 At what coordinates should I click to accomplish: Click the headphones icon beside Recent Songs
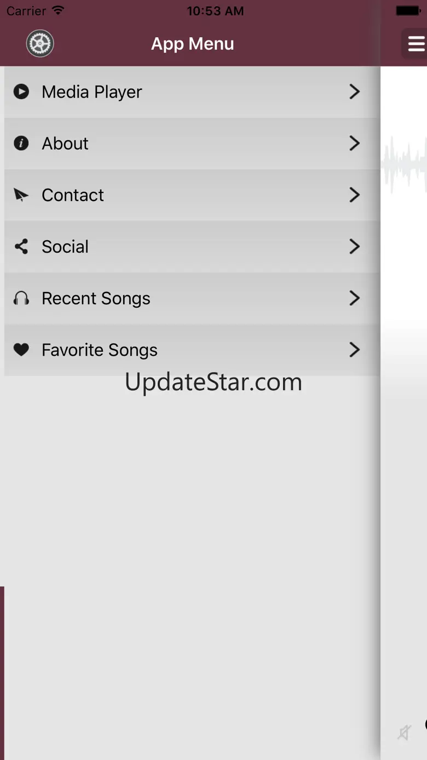[x=21, y=298]
